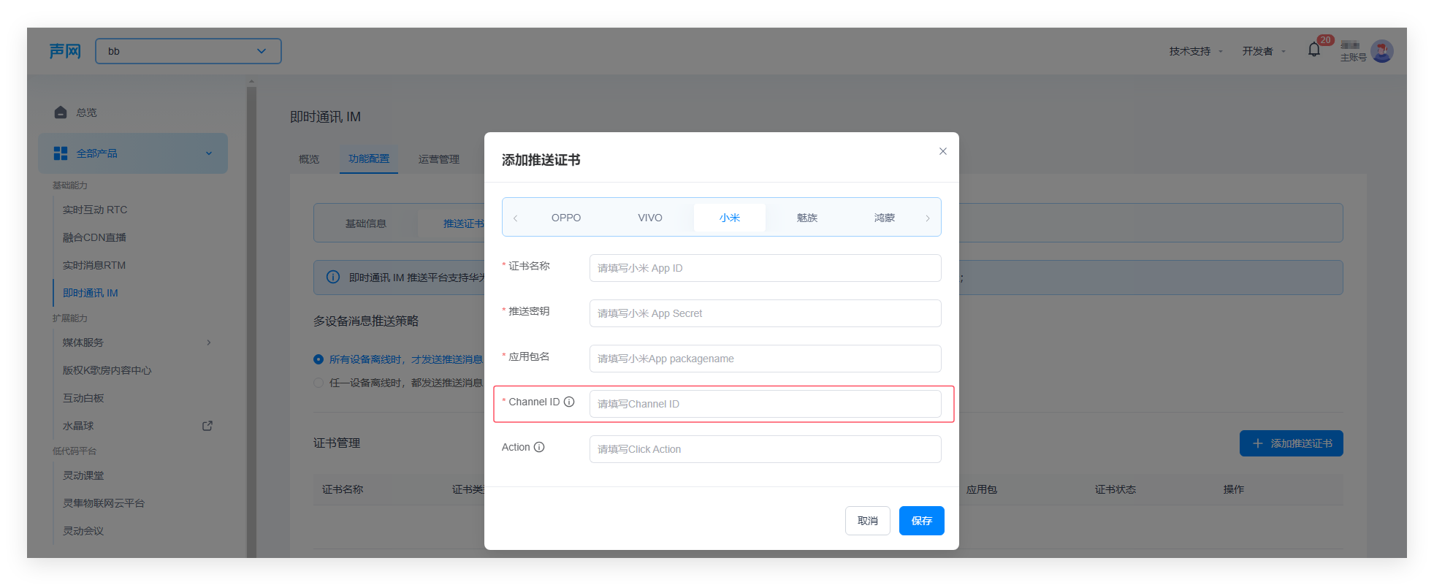
Task: Switch to the VIVO tab
Action: (x=649, y=218)
